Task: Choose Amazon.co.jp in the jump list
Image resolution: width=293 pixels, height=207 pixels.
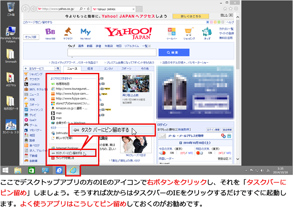Action: [x=71, y=108]
